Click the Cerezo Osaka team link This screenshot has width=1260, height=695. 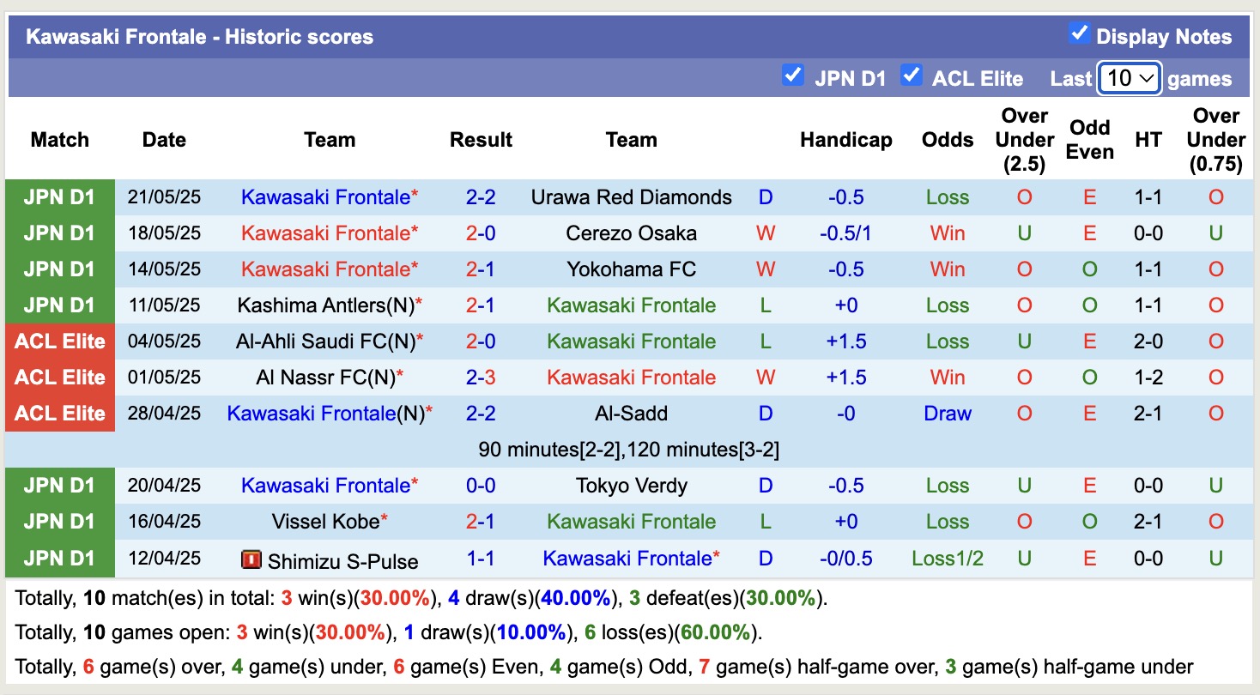point(632,233)
